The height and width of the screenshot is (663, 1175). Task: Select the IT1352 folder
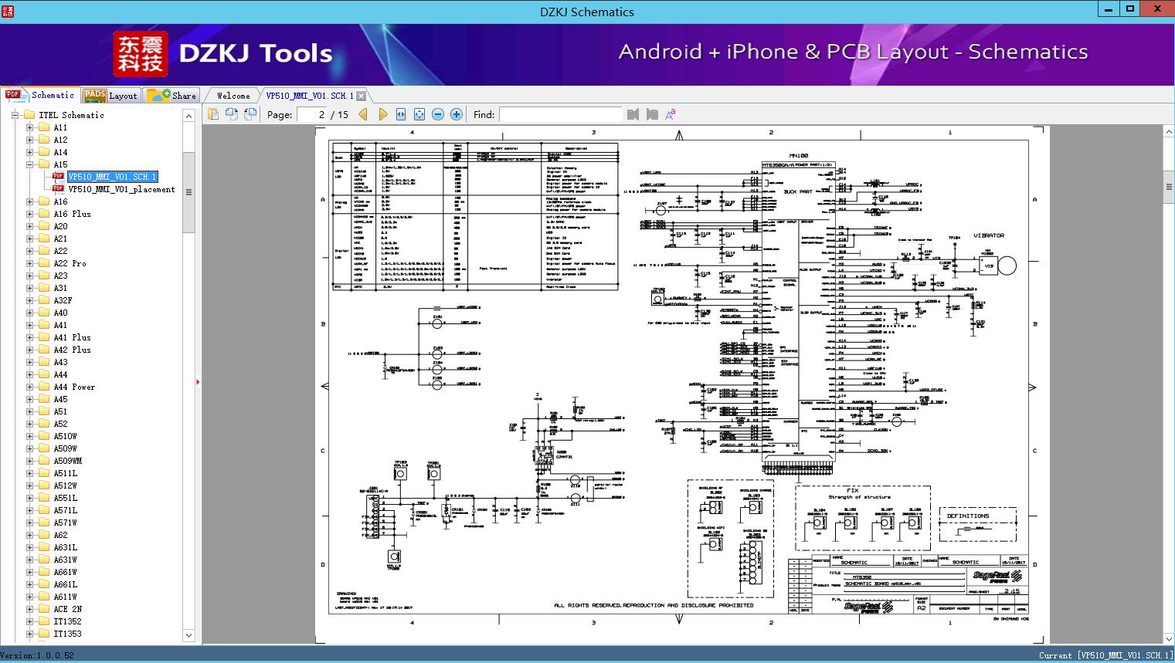pyautogui.click(x=67, y=621)
